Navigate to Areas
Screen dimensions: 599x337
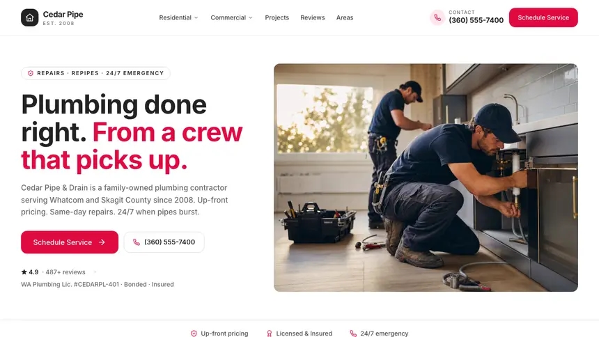click(345, 17)
